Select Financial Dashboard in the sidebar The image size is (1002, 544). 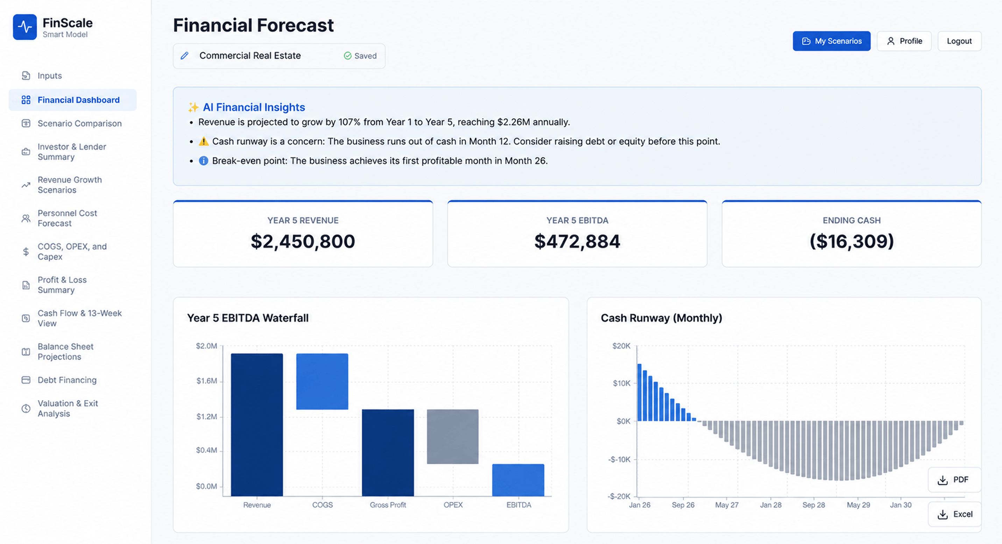(x=72, y=100)
